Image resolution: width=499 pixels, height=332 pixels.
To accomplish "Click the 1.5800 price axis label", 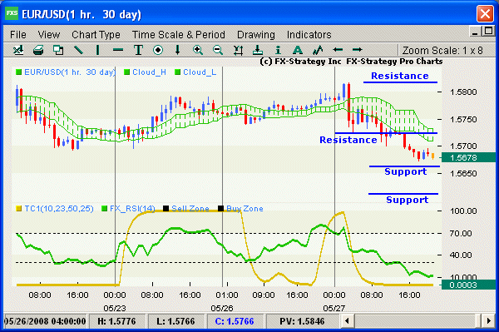I will click(x=463, y=92).
